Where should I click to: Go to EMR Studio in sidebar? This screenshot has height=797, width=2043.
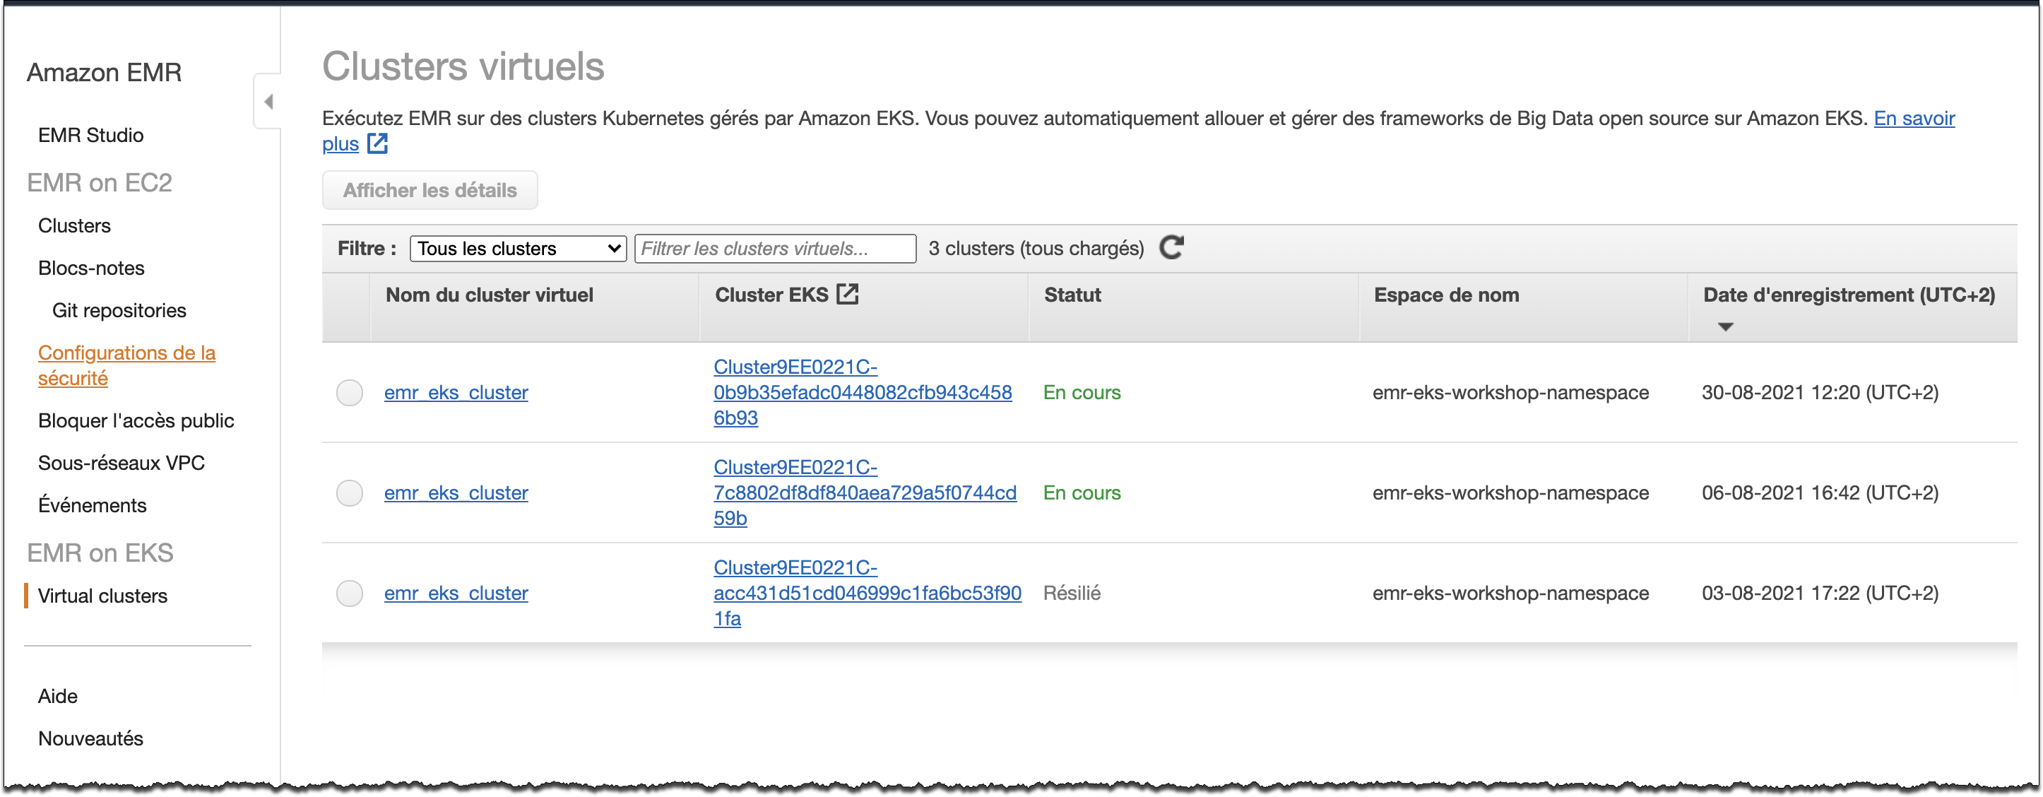(90, 135)
